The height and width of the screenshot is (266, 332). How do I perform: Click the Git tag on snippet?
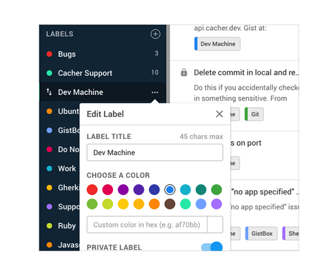click(254, 114)
